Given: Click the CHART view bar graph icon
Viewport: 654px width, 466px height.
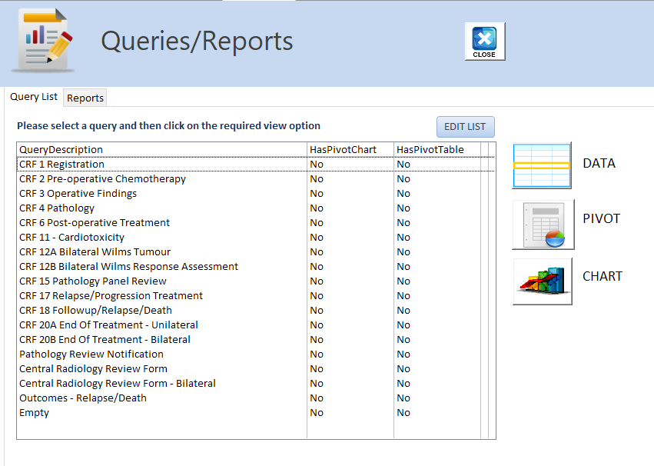Looking at the screenshot, I should 543,281.
